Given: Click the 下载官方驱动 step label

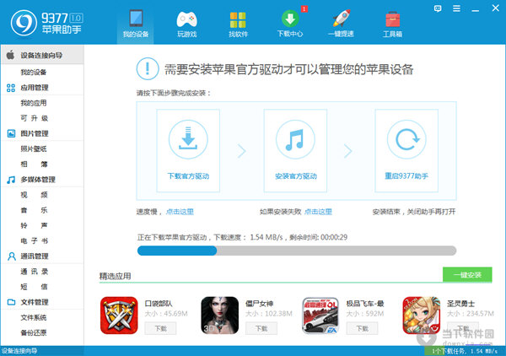Looking at the screenshot, I should coord(188,176).
